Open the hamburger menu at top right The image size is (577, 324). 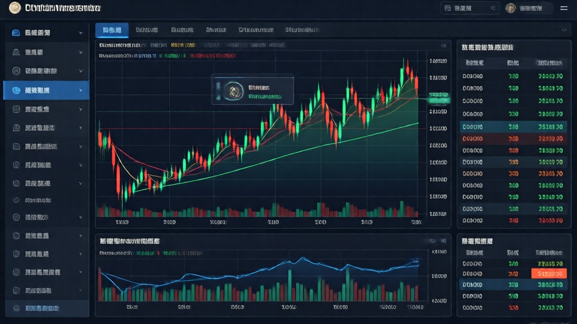(x=564, y=8)
